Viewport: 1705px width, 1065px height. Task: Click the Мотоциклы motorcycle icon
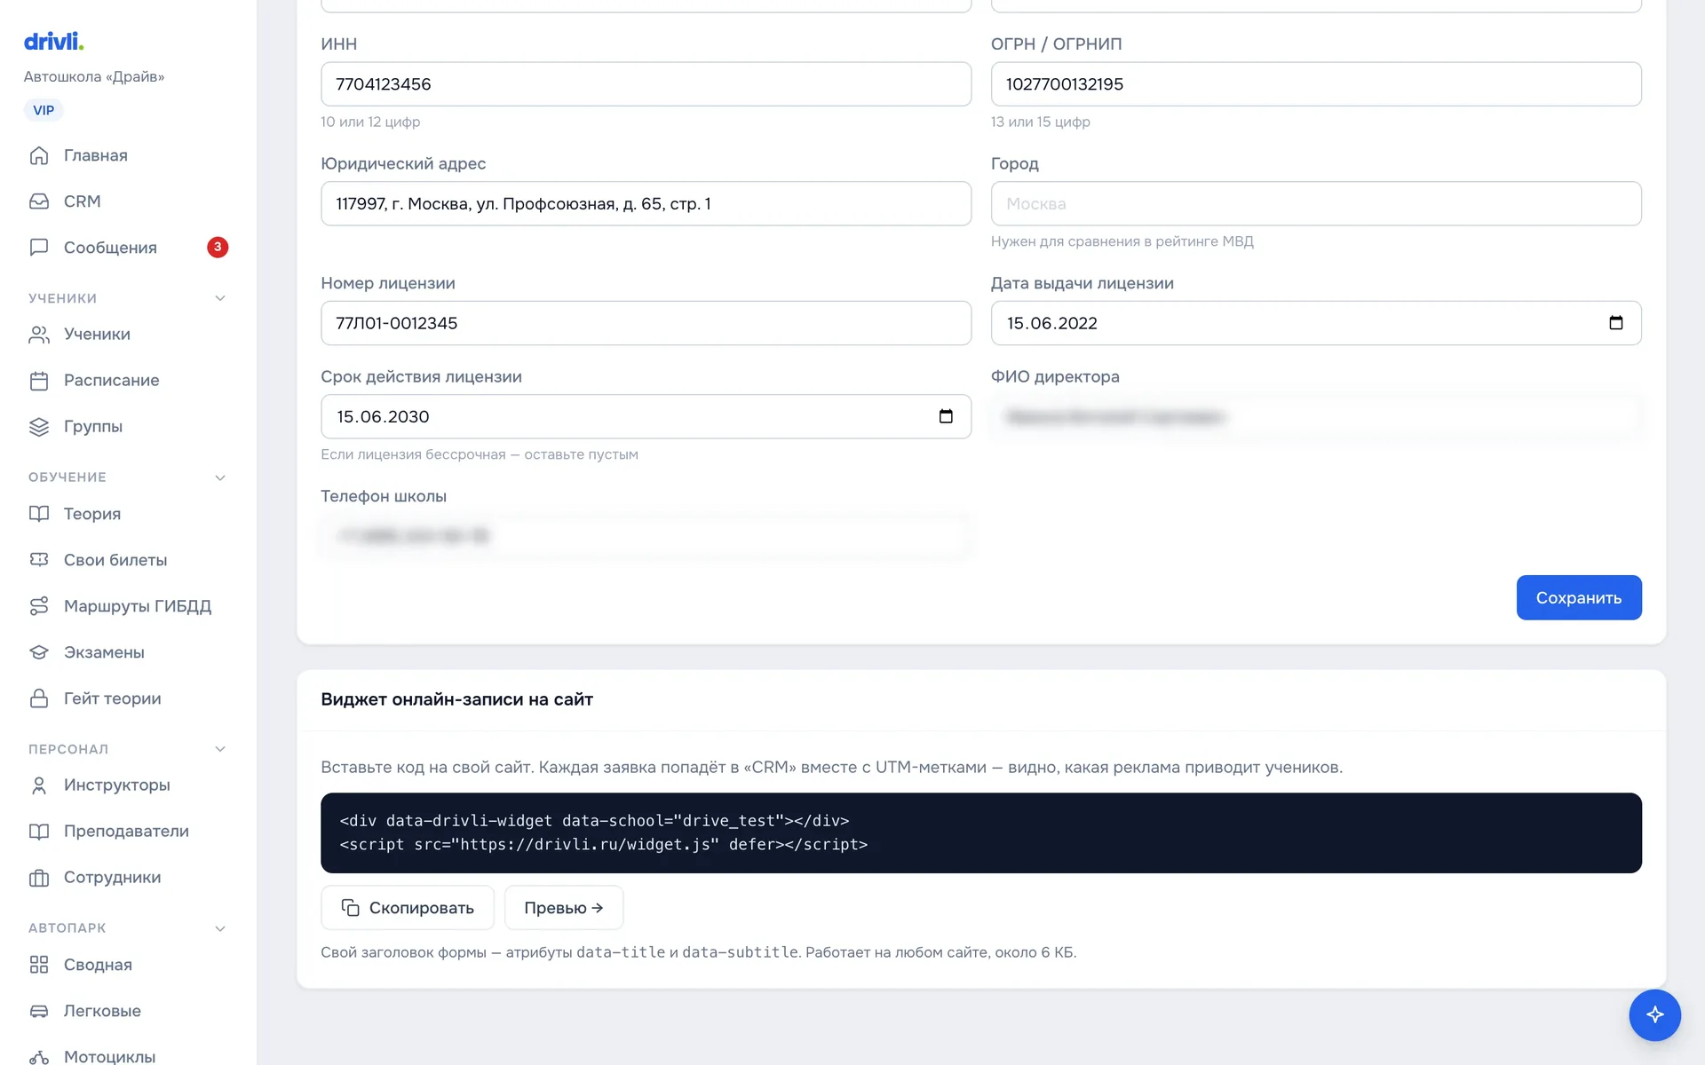[39, 1057]
